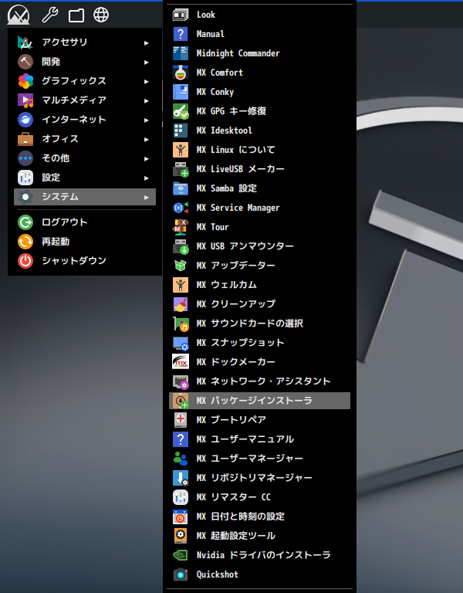Open the グラフィックス category
Image resolution: width=463 pixels, height=593 pixels.
click(x=85, y=81)
